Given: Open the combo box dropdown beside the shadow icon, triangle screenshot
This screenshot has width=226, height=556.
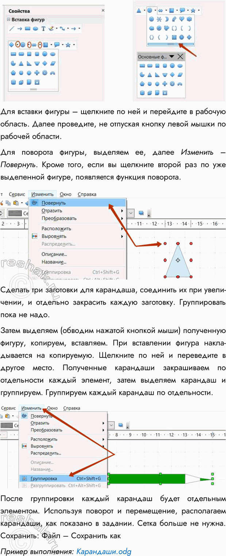Looking at the screenshot, I should click(131, 213).
